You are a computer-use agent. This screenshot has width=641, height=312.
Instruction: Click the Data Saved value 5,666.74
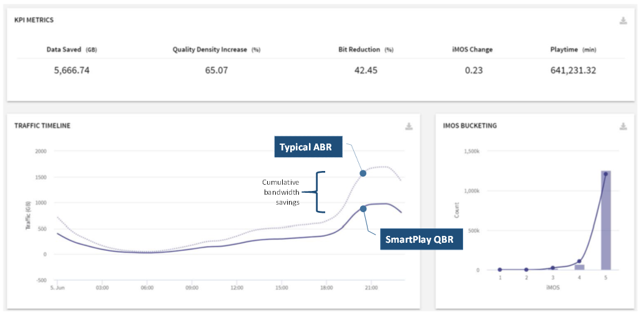tap(72, 71)
